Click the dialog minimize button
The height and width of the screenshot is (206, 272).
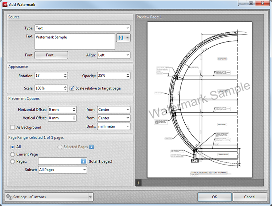tap(243, 3)
